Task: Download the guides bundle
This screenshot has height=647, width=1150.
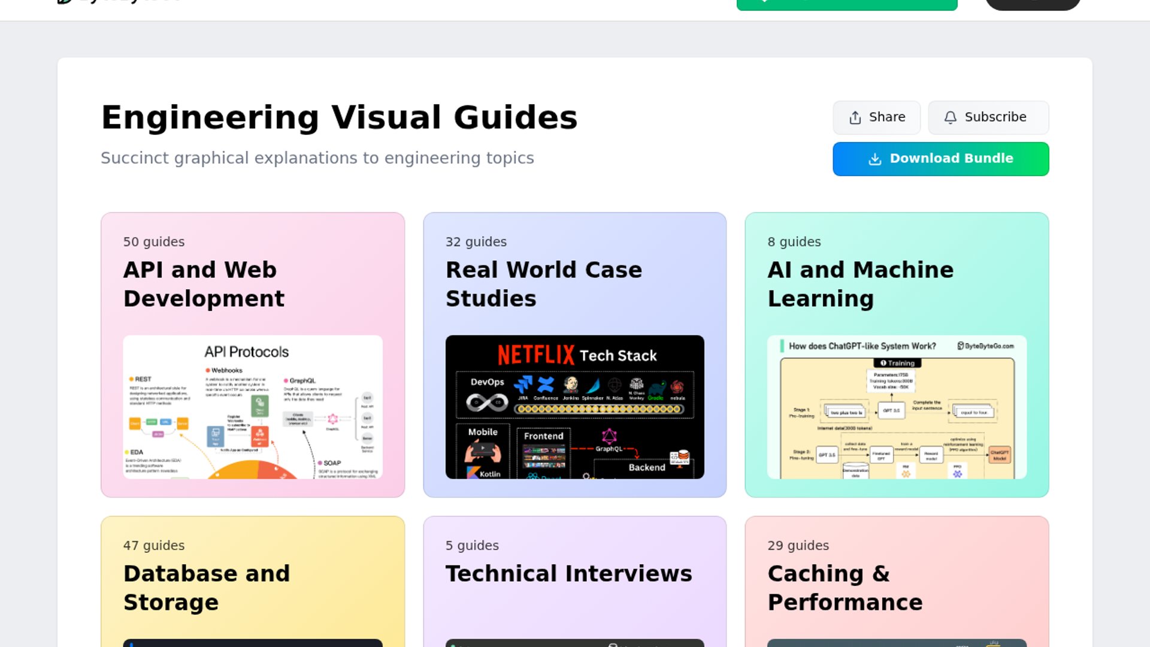Action: click(940, 159)
